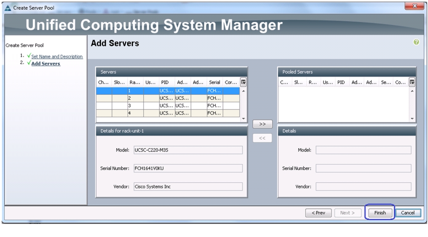The image size is (428, 237).
Task: Click the Us... column header in Servers
Action: click(151, 82)
